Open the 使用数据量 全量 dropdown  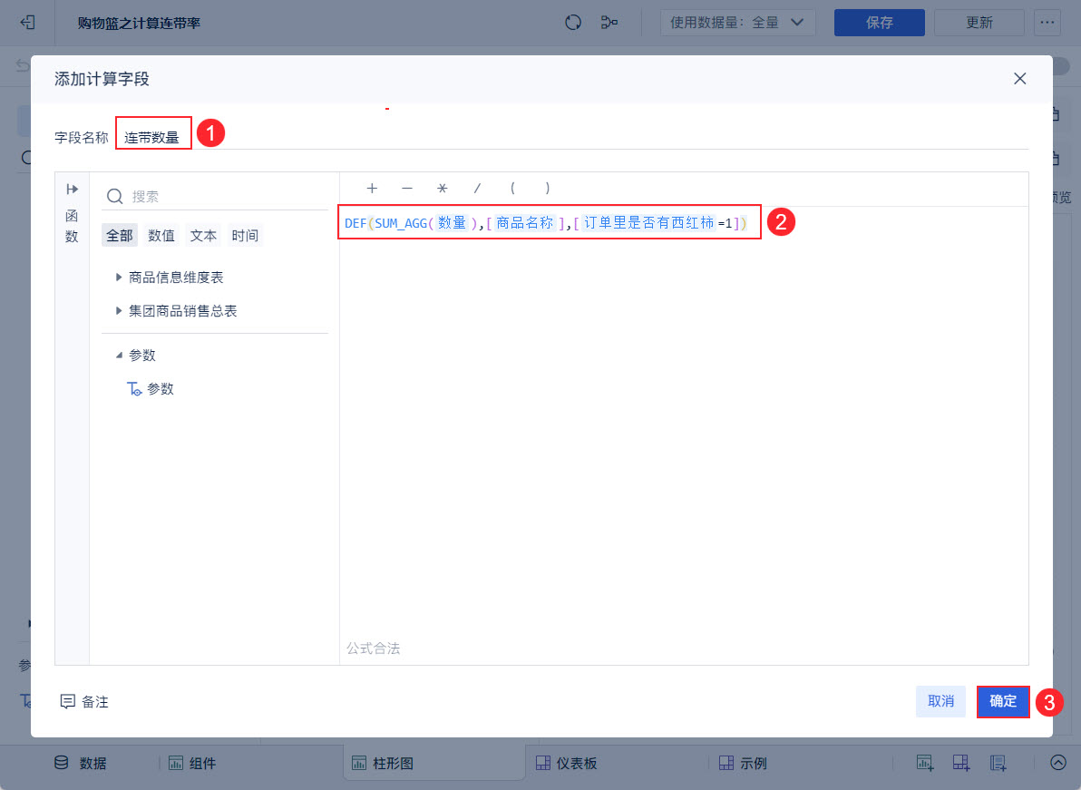point(737,23)
